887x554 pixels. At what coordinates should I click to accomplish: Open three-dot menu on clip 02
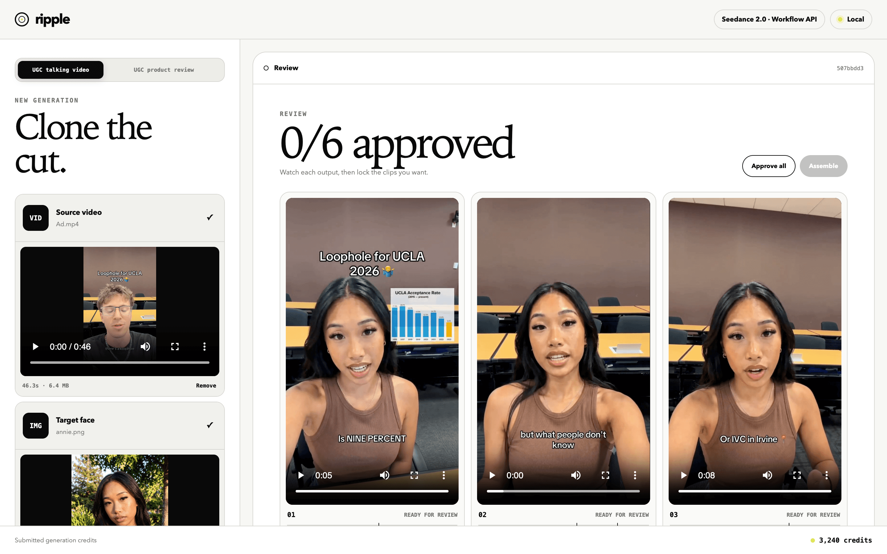click(635, 475)
